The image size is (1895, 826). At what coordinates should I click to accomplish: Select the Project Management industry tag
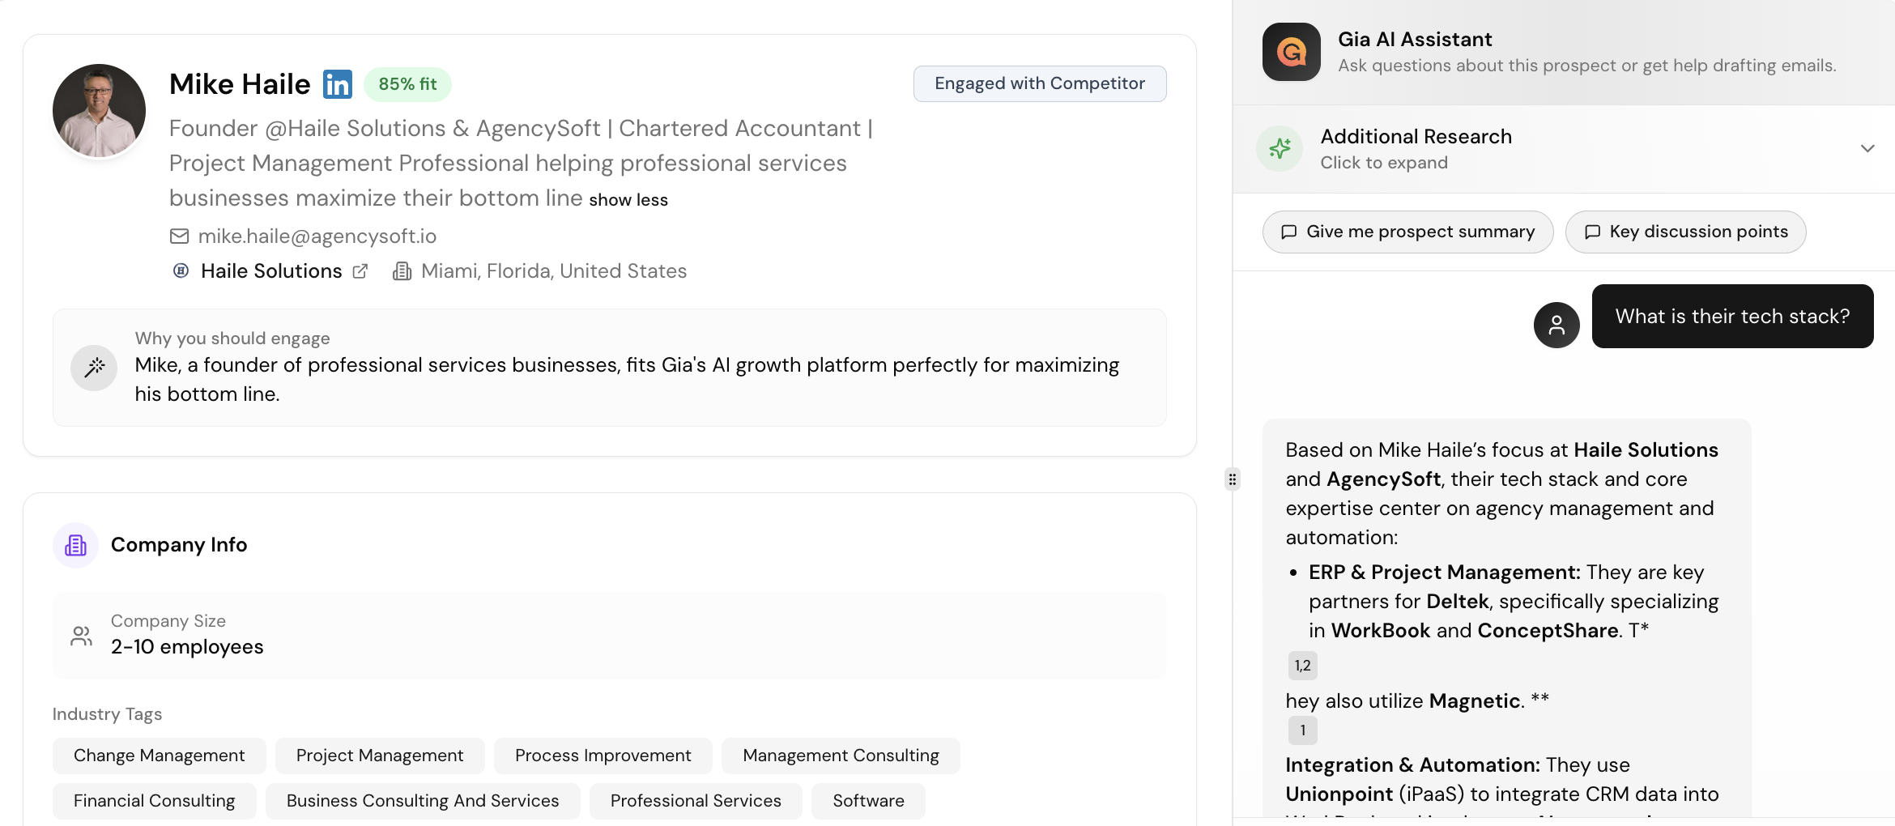[379, 755]
